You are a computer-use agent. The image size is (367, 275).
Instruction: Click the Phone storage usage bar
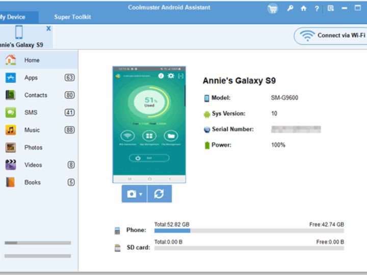point(249,231)
